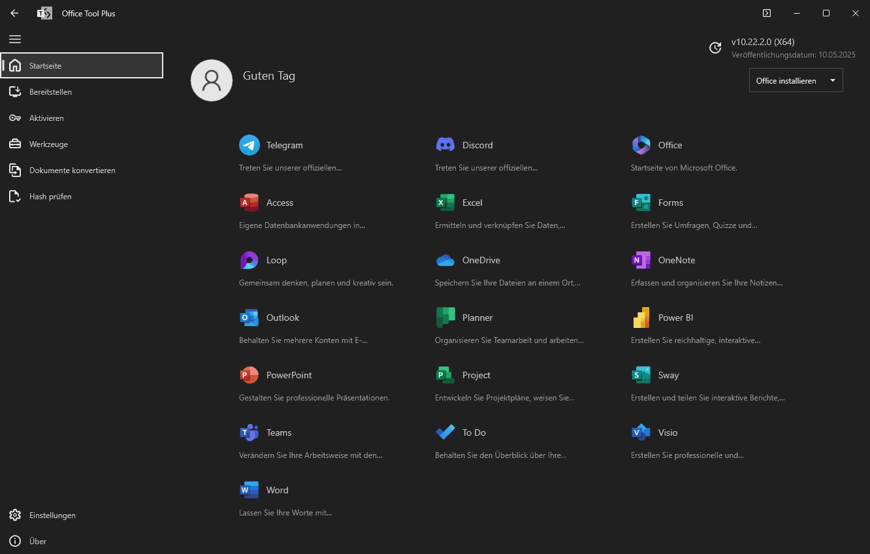This screenshot has width=870, height=554.
Task: Toggle the hamburger navigation menu
Action: [15, 39]
